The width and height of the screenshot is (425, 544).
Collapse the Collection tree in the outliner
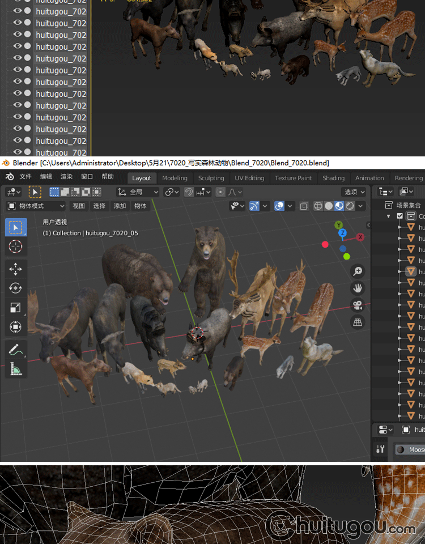click(389, 216)
